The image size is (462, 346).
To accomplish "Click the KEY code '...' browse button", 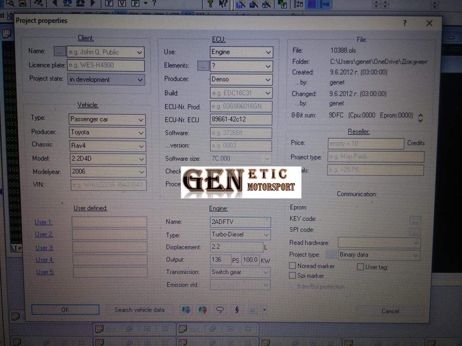I will coord(414,220).
